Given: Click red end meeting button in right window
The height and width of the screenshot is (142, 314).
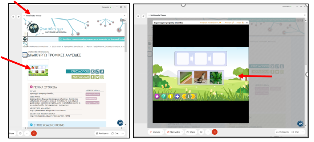Looking at the screenshot, I should click(215, 132).
